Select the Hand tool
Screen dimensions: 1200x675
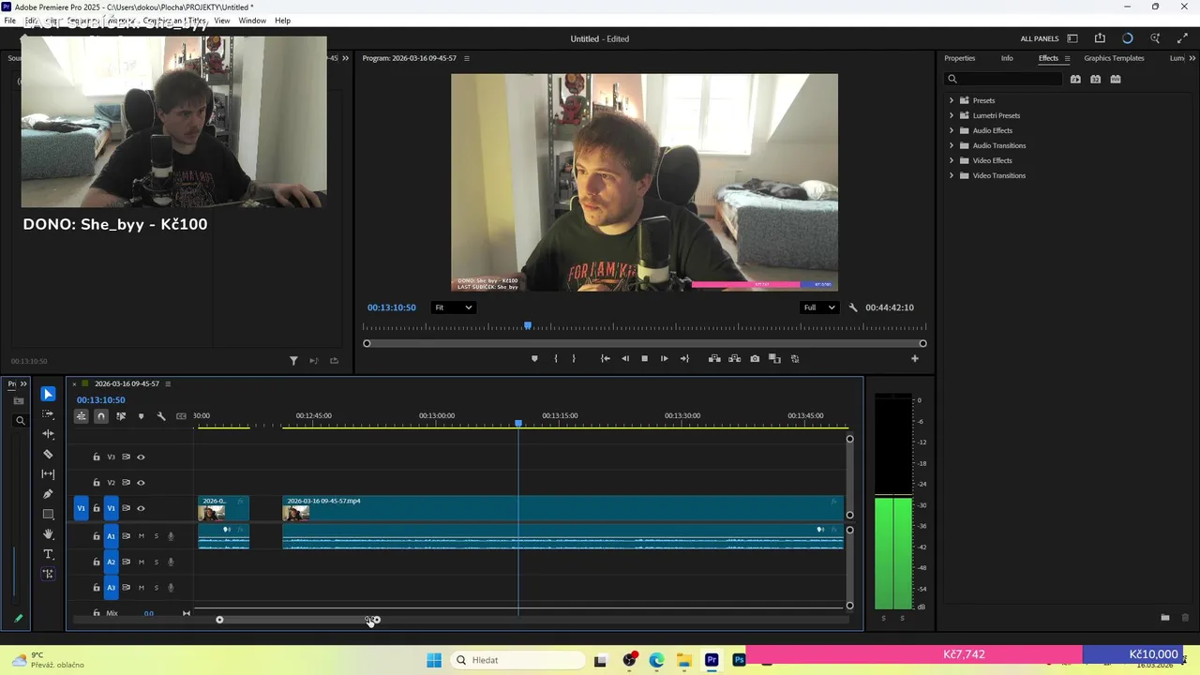[x=48, y=533]
